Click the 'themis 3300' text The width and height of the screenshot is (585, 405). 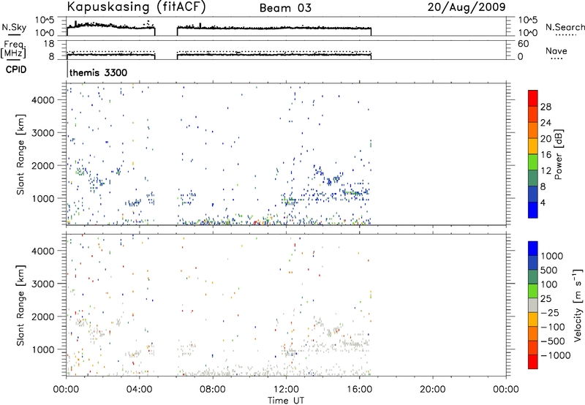[x=99, y=72]
